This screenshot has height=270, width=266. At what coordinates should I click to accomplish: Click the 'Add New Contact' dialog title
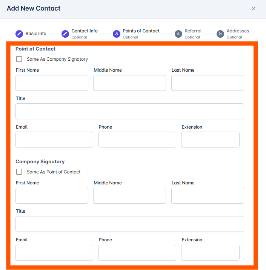tap(34, 8)
